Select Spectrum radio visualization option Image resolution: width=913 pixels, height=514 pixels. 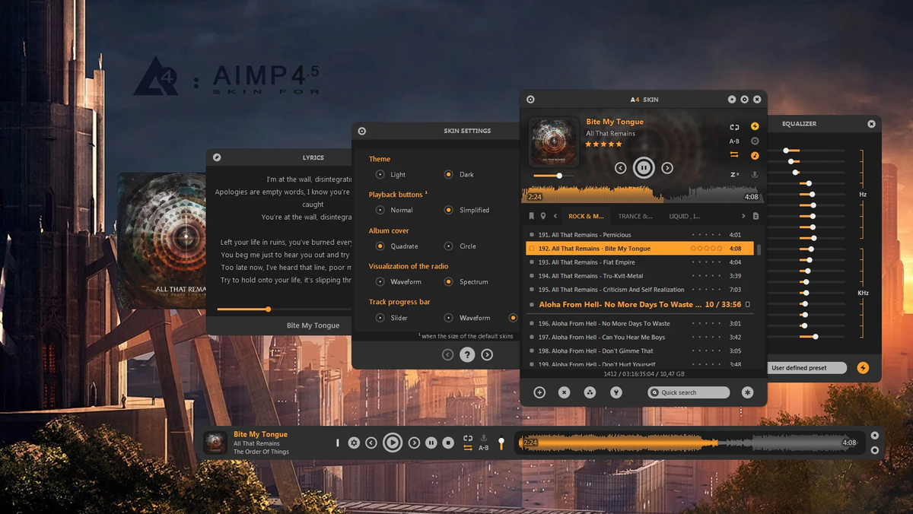point(449,282)
